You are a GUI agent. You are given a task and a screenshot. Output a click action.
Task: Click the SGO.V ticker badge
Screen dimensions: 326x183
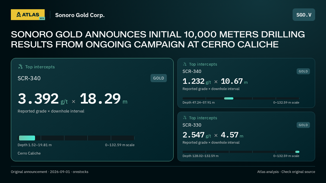coord(304,15)
